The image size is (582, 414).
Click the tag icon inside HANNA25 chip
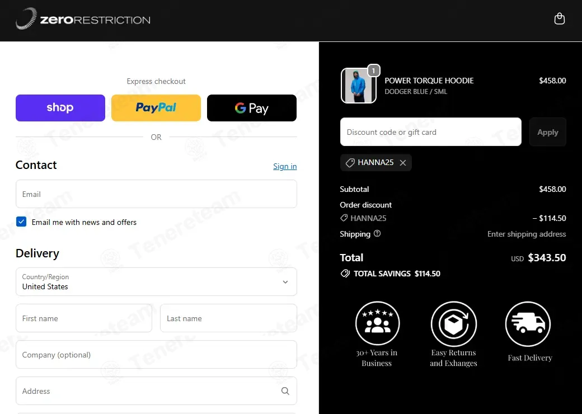(x=350, y=163)
